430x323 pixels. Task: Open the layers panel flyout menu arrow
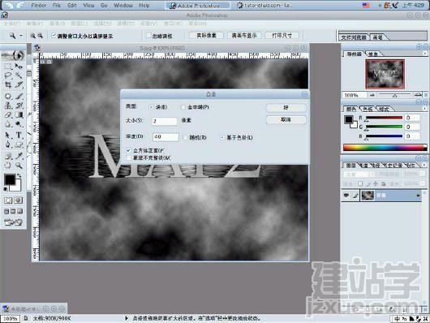[424, 165]
